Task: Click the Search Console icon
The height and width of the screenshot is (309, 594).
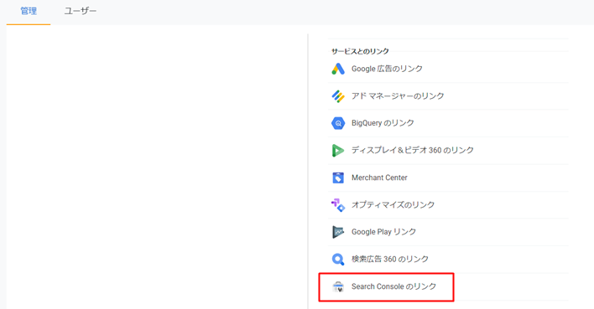Action: click(x=338, y=286)
